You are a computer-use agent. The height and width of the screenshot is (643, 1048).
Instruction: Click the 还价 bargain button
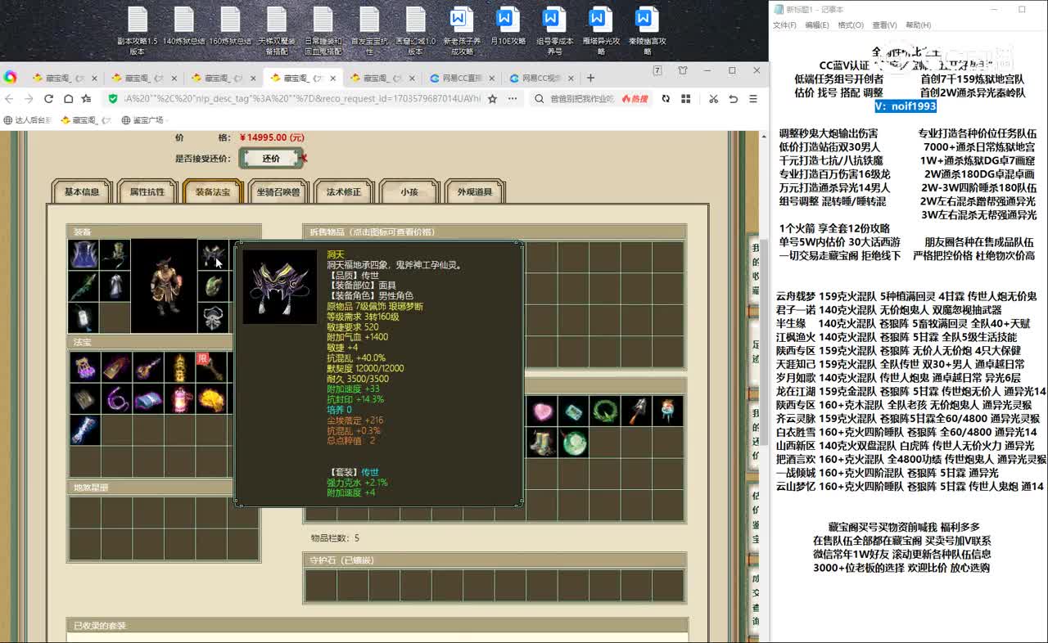[x=271, y=158]
